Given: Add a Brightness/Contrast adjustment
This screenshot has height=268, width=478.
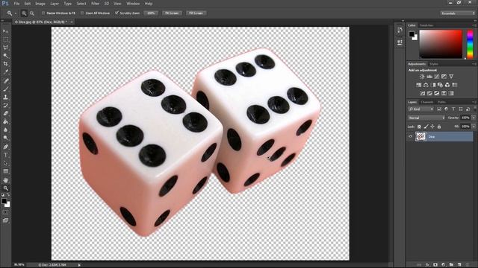Looking at the screenshot, I should tap(422, 77).
